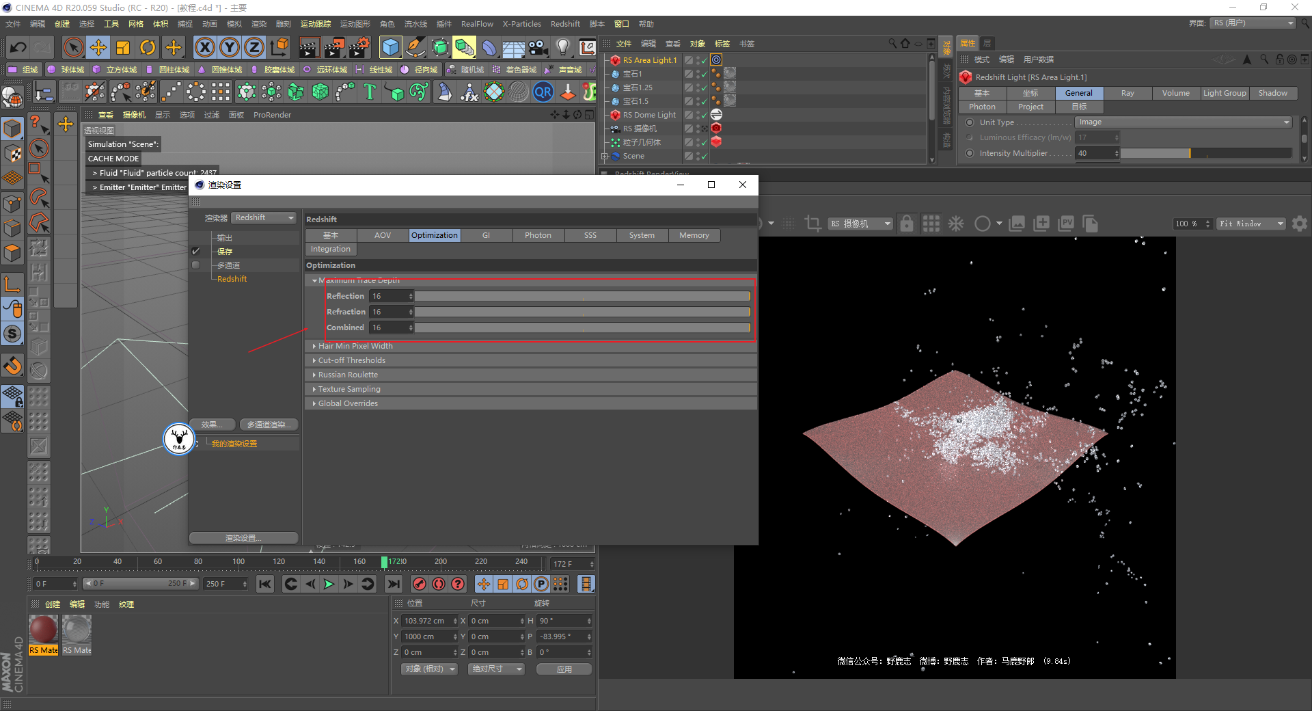Click the record active objects keyframe button
This screenshot has height=711, width=1312.
(420, 584)
